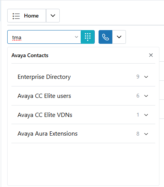164x187 pixels.
Task: Click the blue phone call button
Action: [105, 37]
